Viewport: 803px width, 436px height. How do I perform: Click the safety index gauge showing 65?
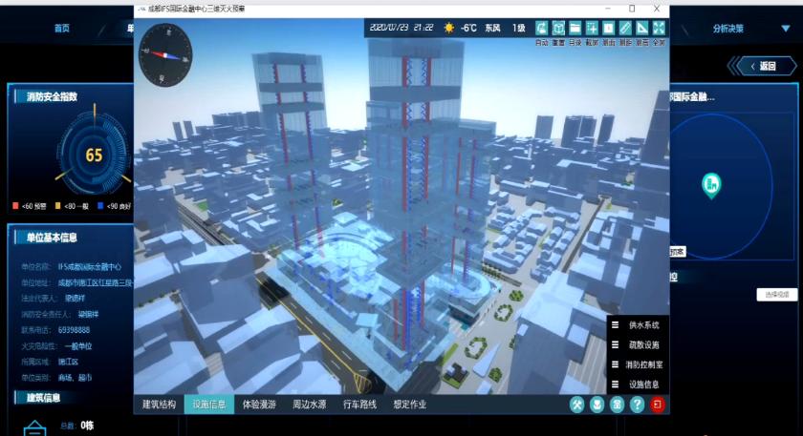[x=94, y=155]
